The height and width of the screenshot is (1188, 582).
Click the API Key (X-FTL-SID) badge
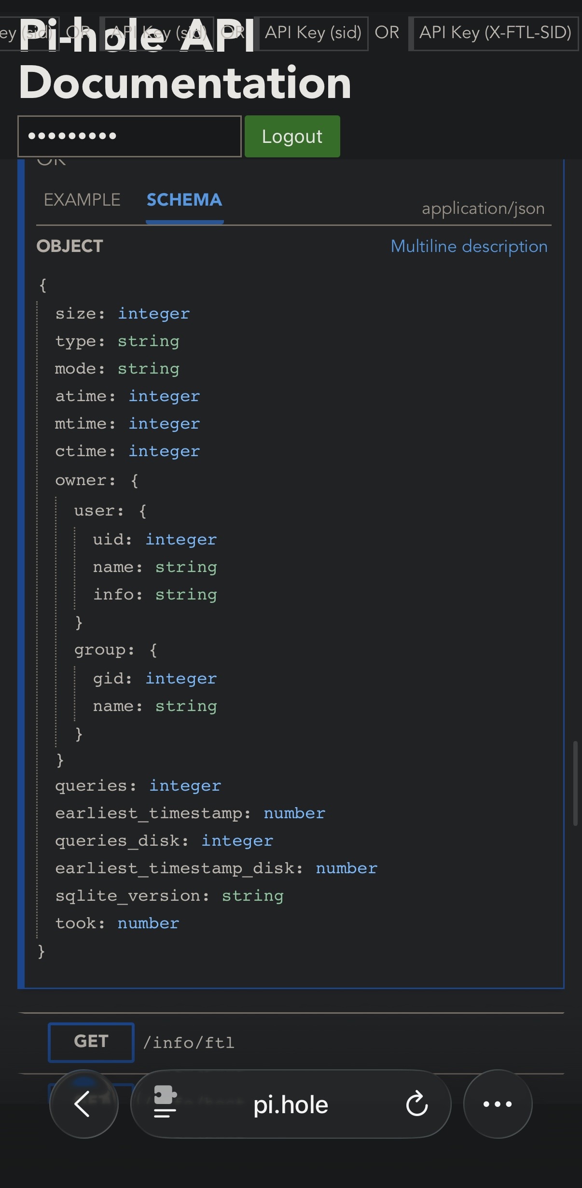495,33
